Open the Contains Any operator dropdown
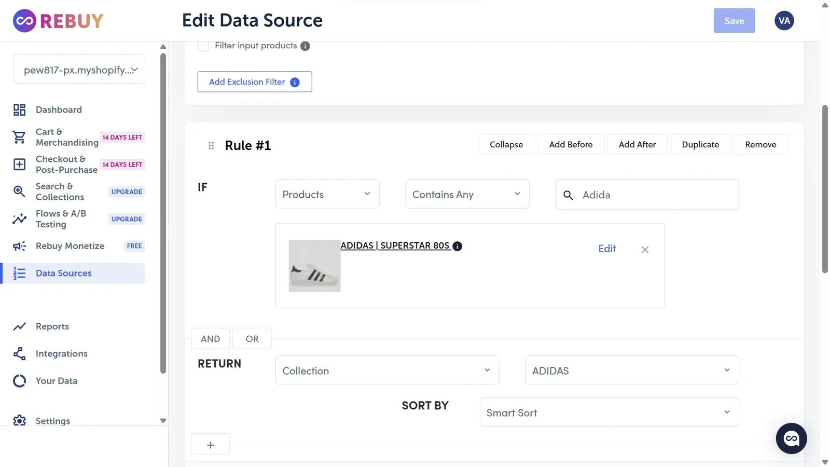This screenshot has height=467, width=830. tap(467, 194)
